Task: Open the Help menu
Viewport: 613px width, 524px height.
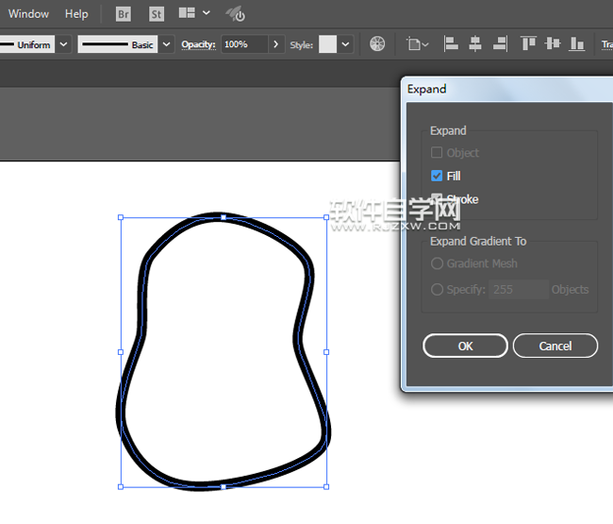Action: [x=76, y=14]
